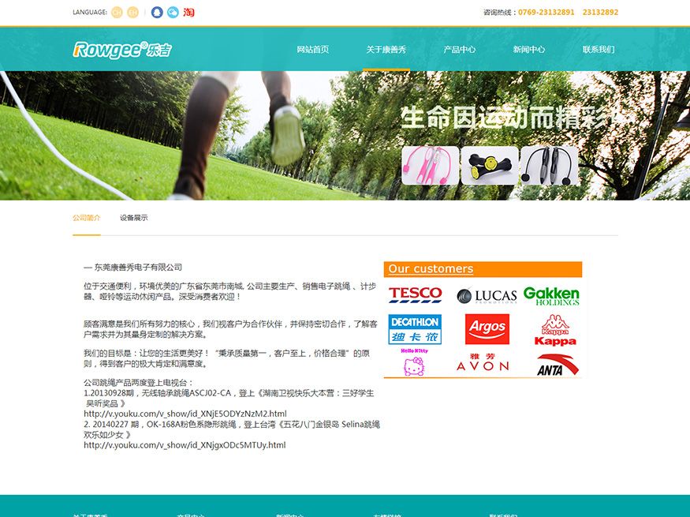Click the AVON customer logo
Screen dimensions: 690x517
[483, 362]
